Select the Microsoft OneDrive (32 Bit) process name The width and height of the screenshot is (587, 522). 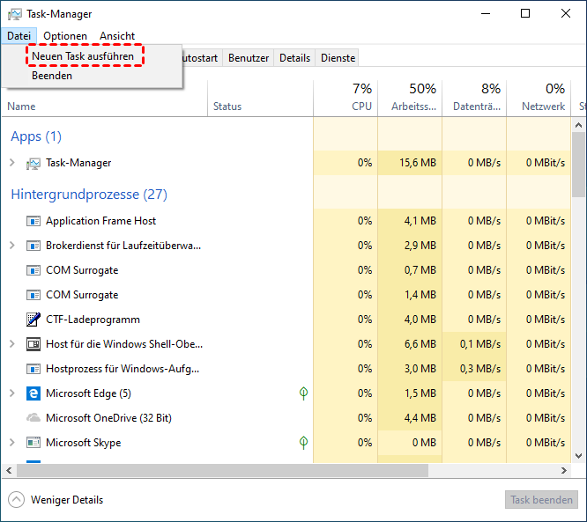(x=108, y=418)
